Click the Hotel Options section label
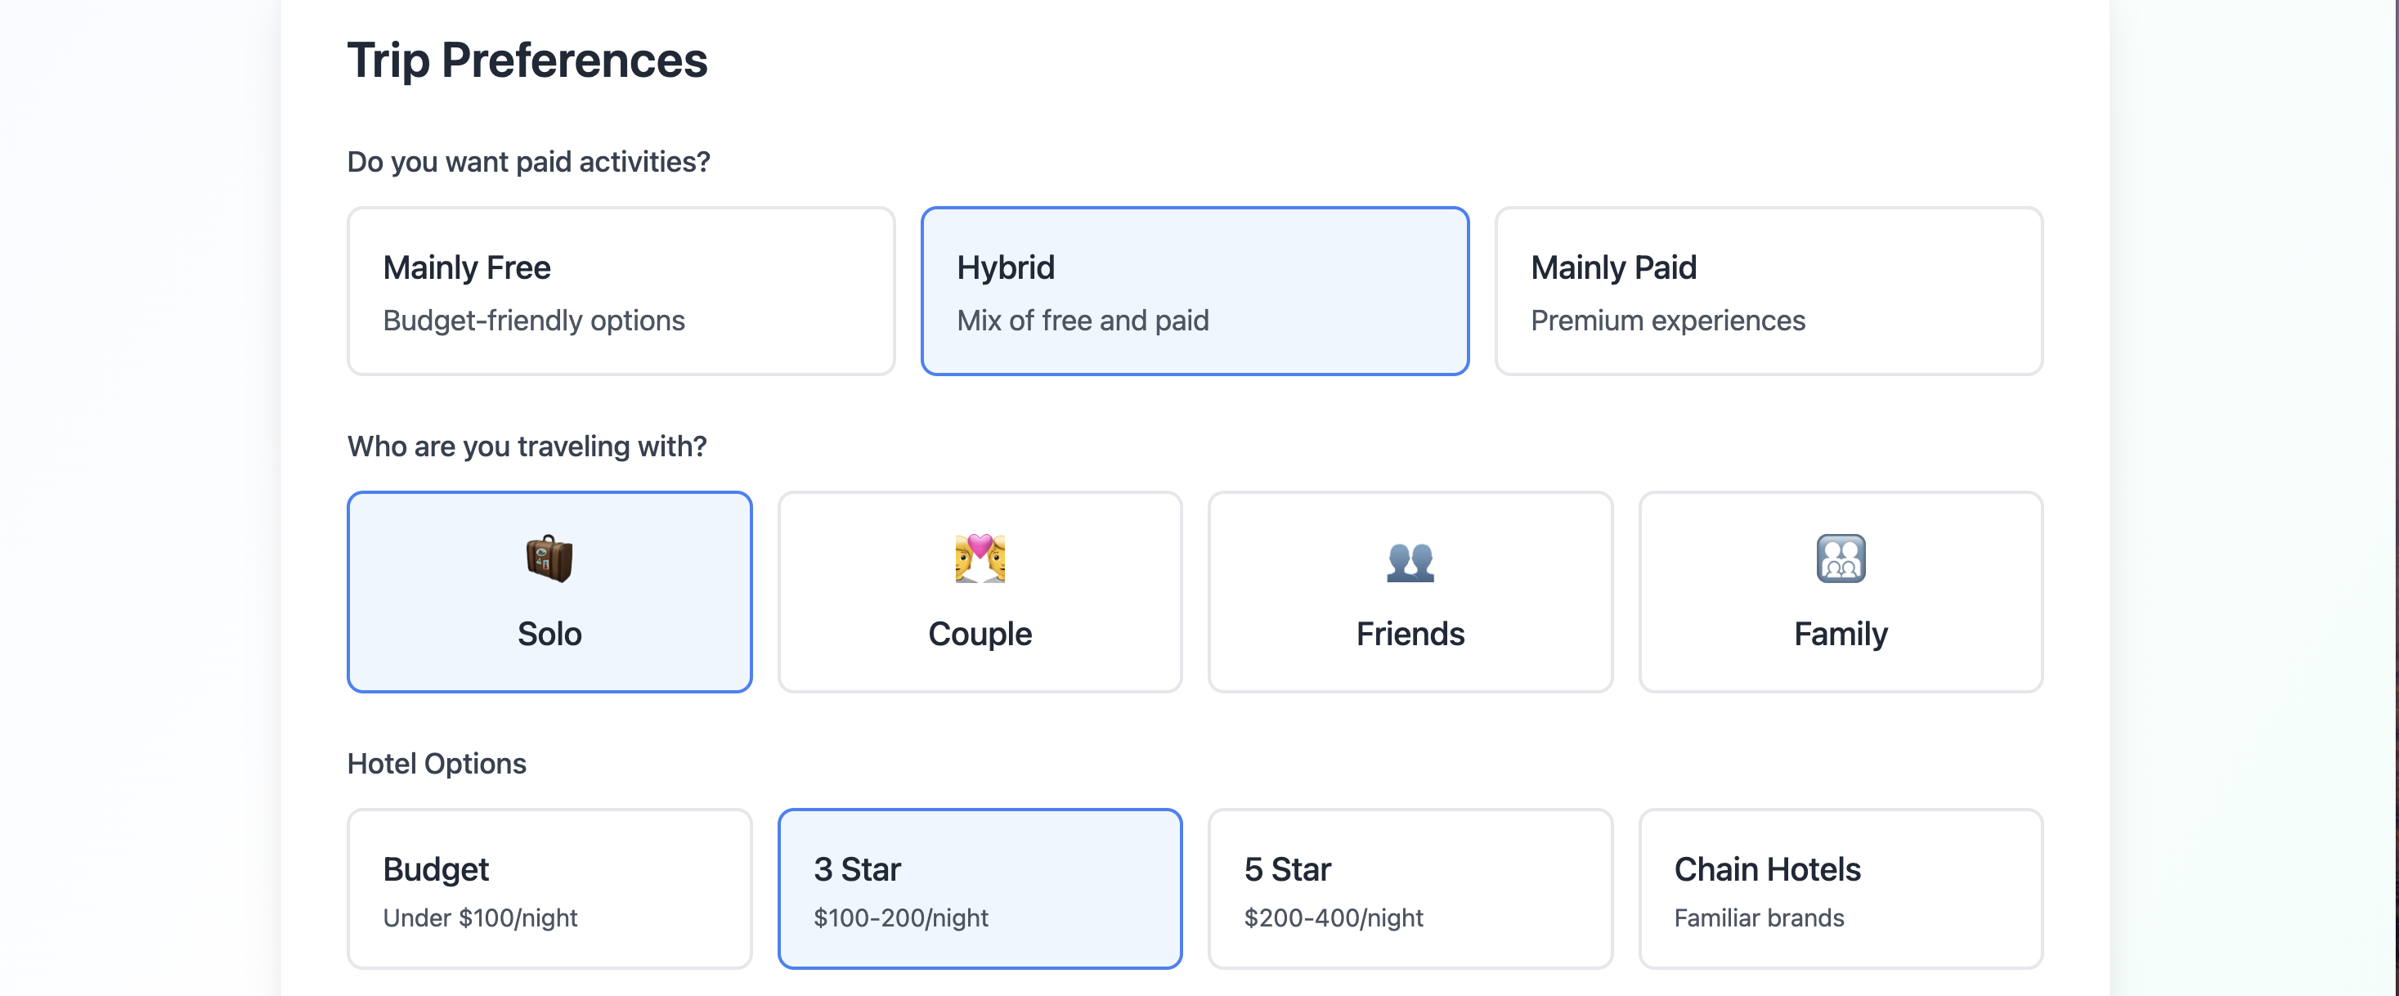The image size is (2399, 996). point(436,764)
